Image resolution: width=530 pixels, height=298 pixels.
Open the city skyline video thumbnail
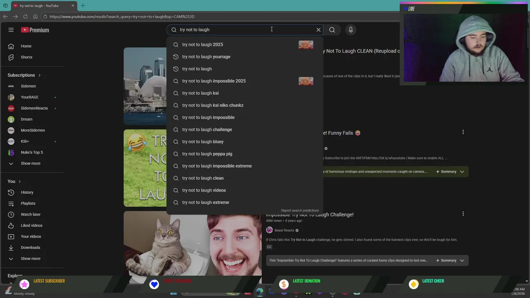(145, 86)
